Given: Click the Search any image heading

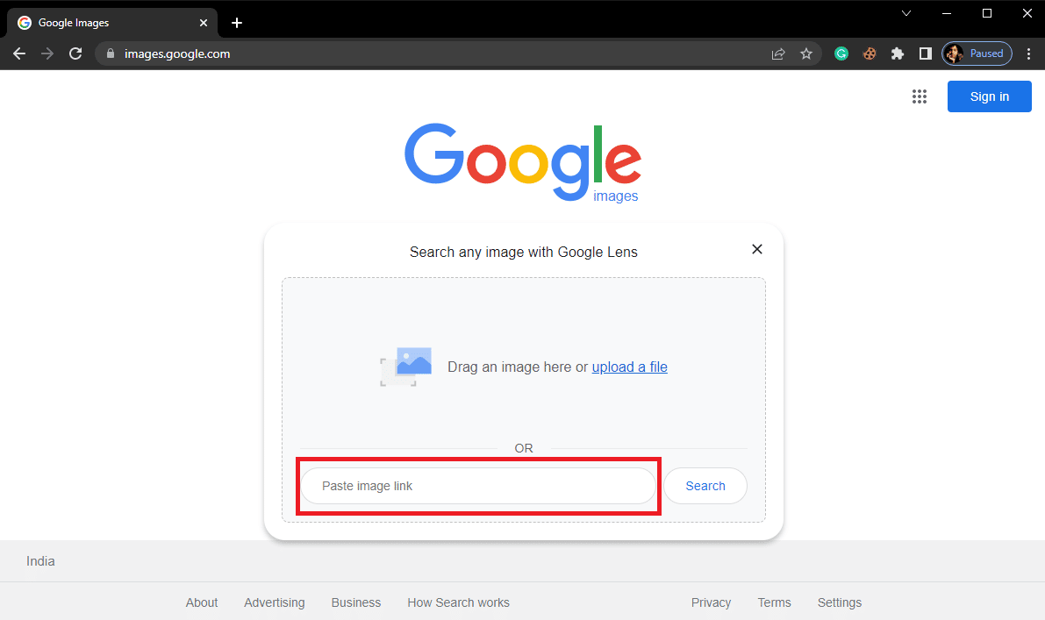Looking at the screenshot, I should coord(524,253).
